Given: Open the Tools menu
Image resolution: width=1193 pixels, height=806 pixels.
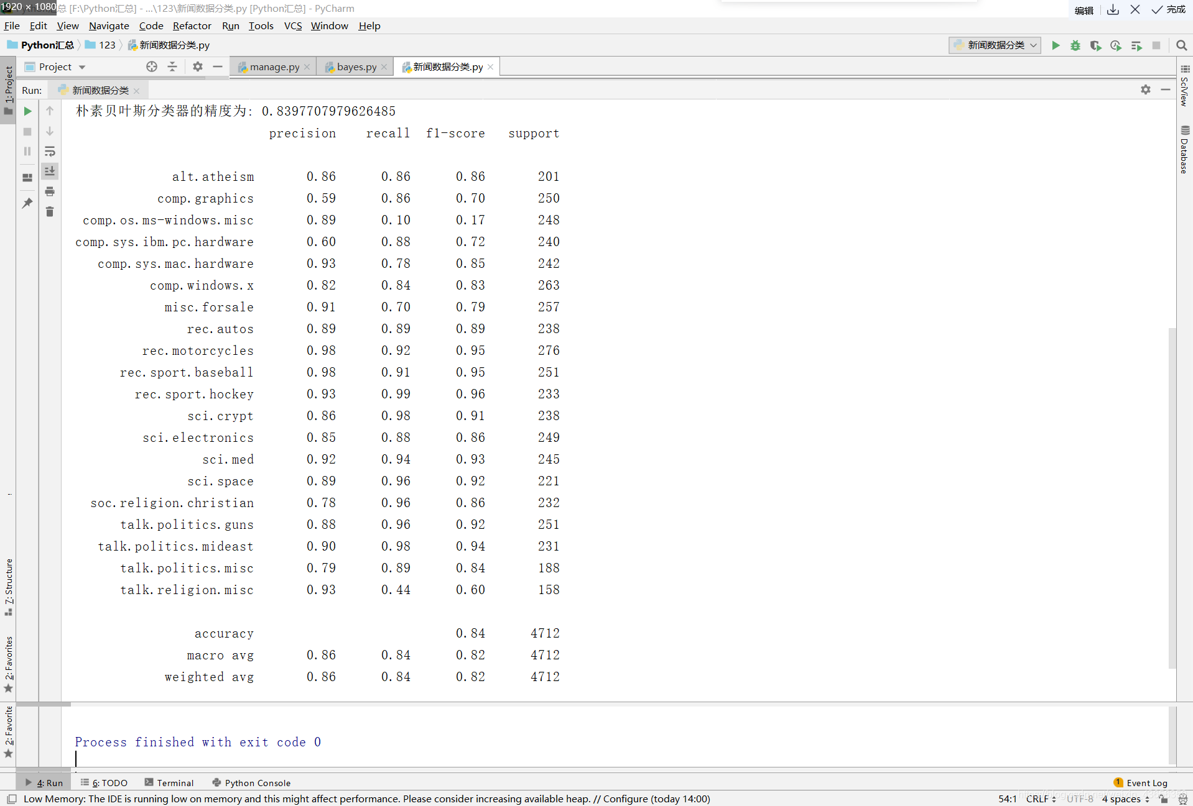Looking at the screenshot, I should pos(261,25).
